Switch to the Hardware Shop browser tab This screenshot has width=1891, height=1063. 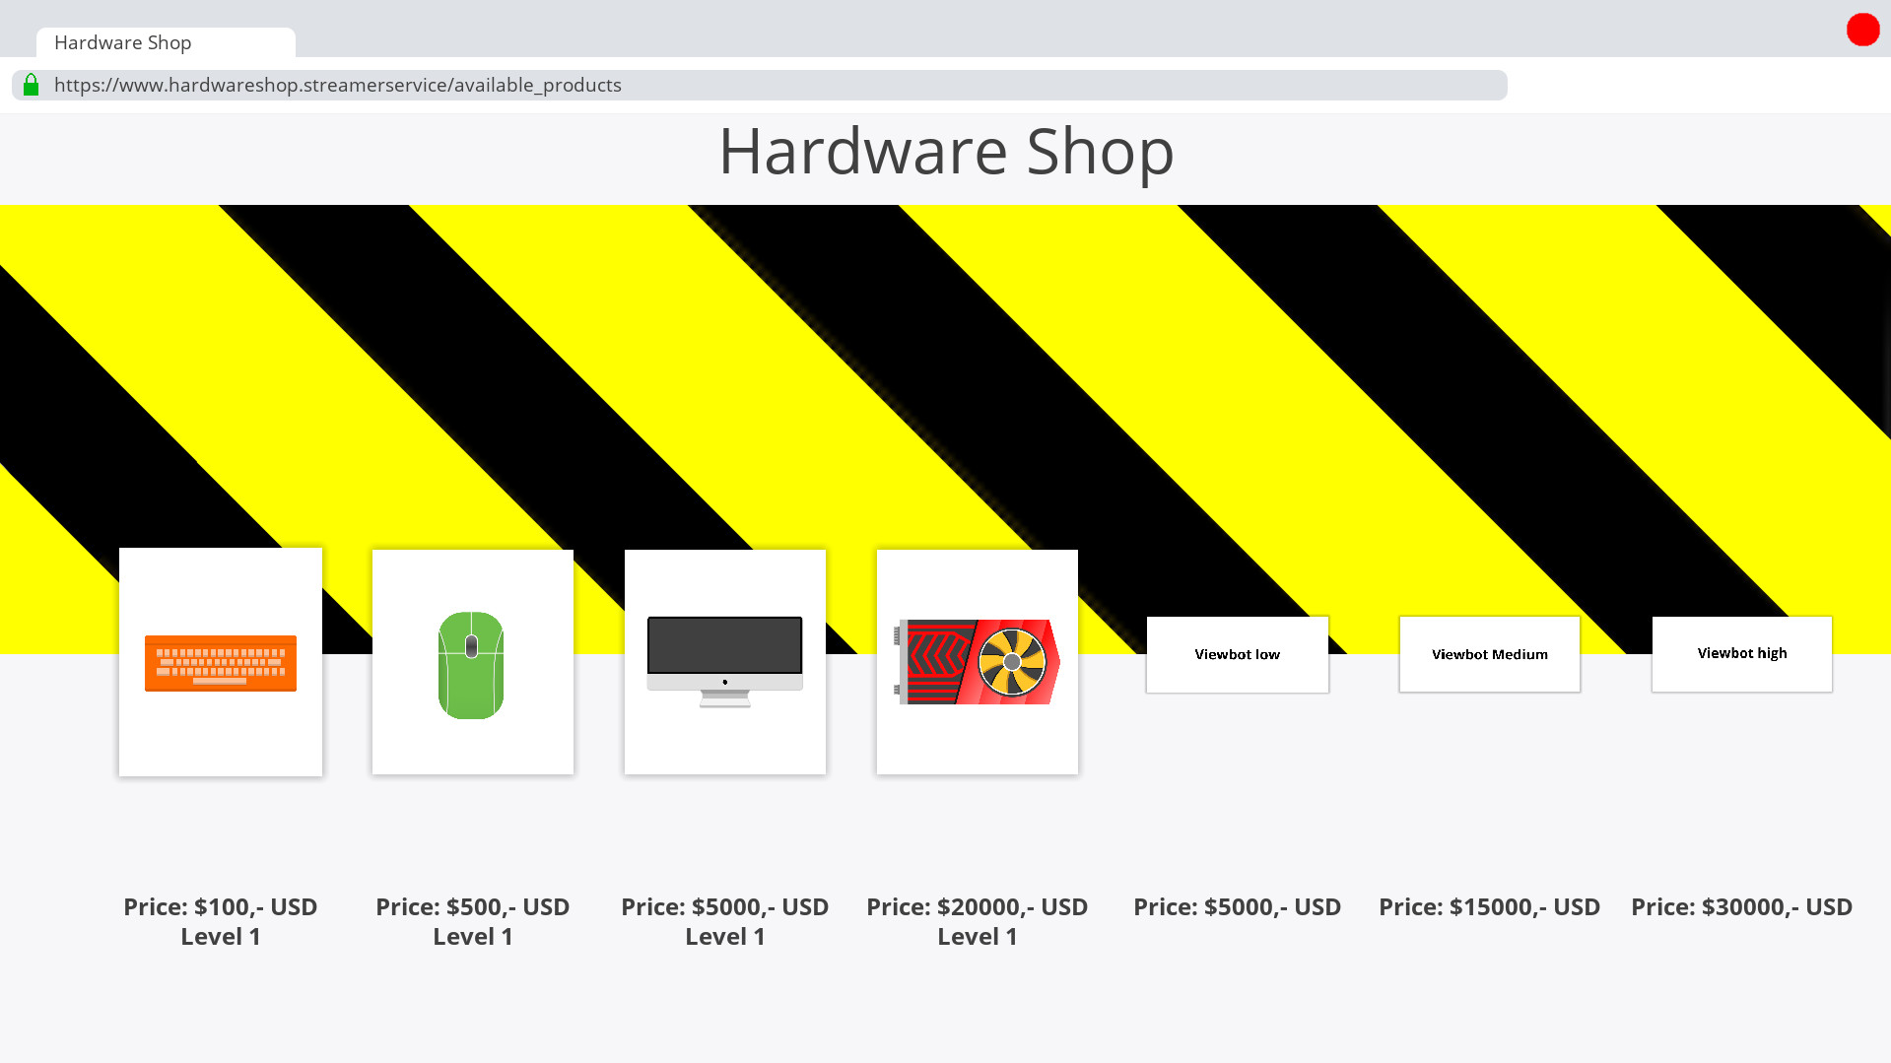[122, 42]
